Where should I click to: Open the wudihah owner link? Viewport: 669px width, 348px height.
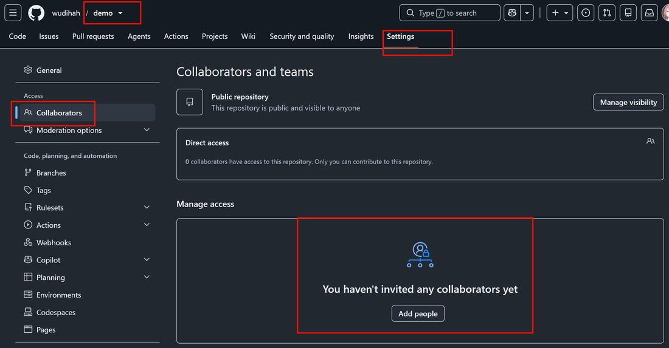click(x=66, y=13)
